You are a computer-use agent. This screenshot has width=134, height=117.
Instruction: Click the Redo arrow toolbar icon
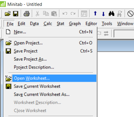pos(73,14)
